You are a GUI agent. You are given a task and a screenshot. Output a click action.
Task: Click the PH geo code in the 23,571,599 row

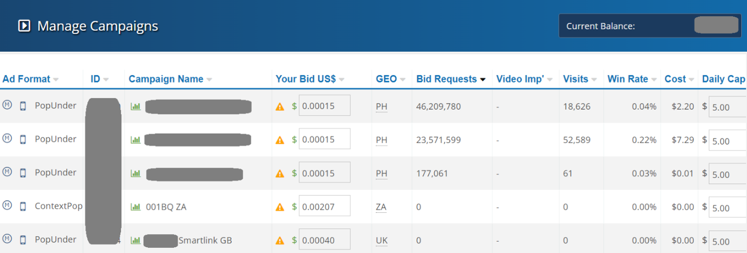tap(381, 140)
